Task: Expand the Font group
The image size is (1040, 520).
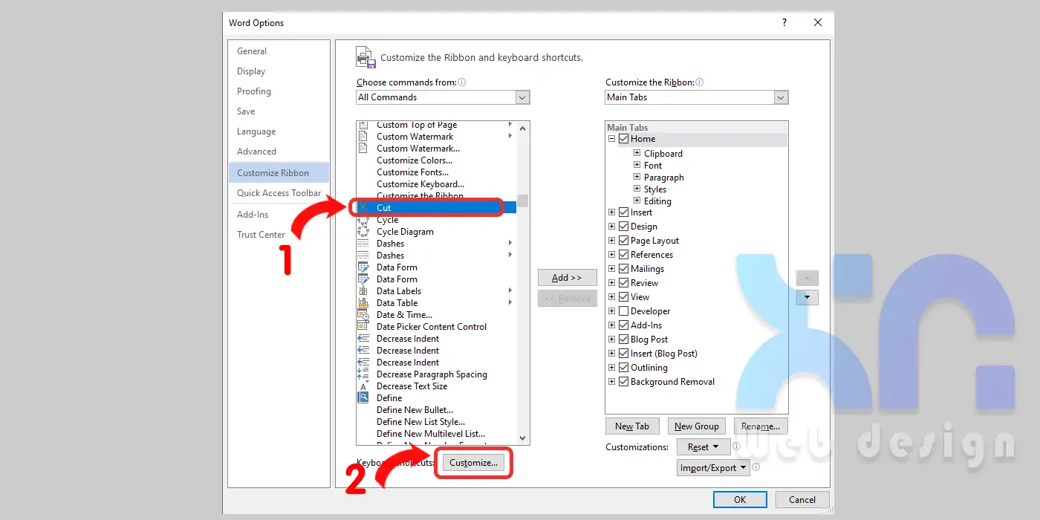Action: tap(637, 166)
